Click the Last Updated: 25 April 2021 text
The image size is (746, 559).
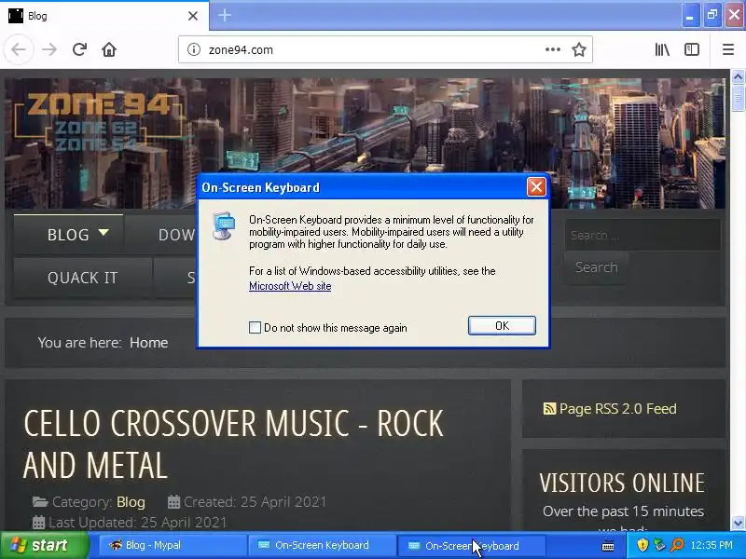137,523
